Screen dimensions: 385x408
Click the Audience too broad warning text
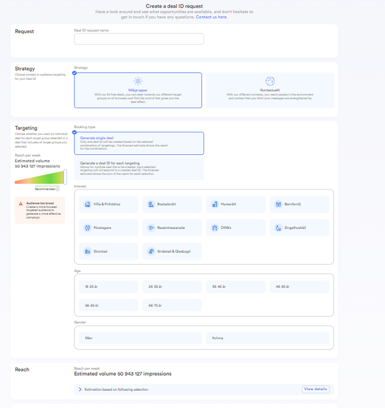[43, 210]
